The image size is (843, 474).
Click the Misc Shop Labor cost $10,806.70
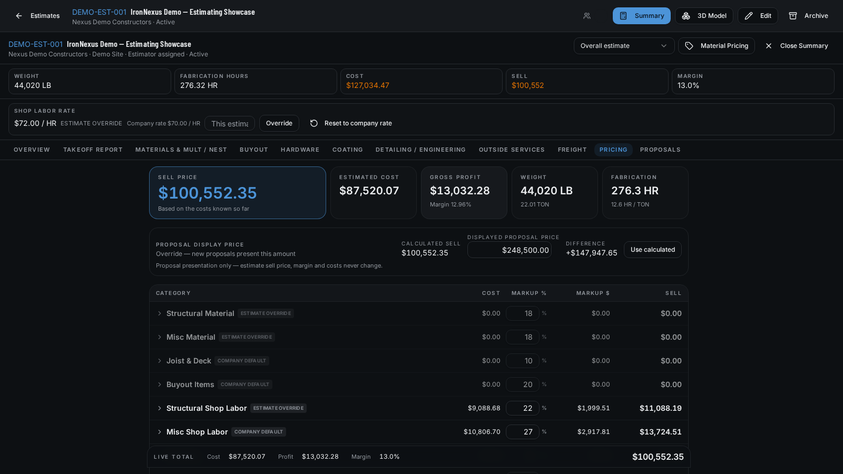(x=482, y=432)
